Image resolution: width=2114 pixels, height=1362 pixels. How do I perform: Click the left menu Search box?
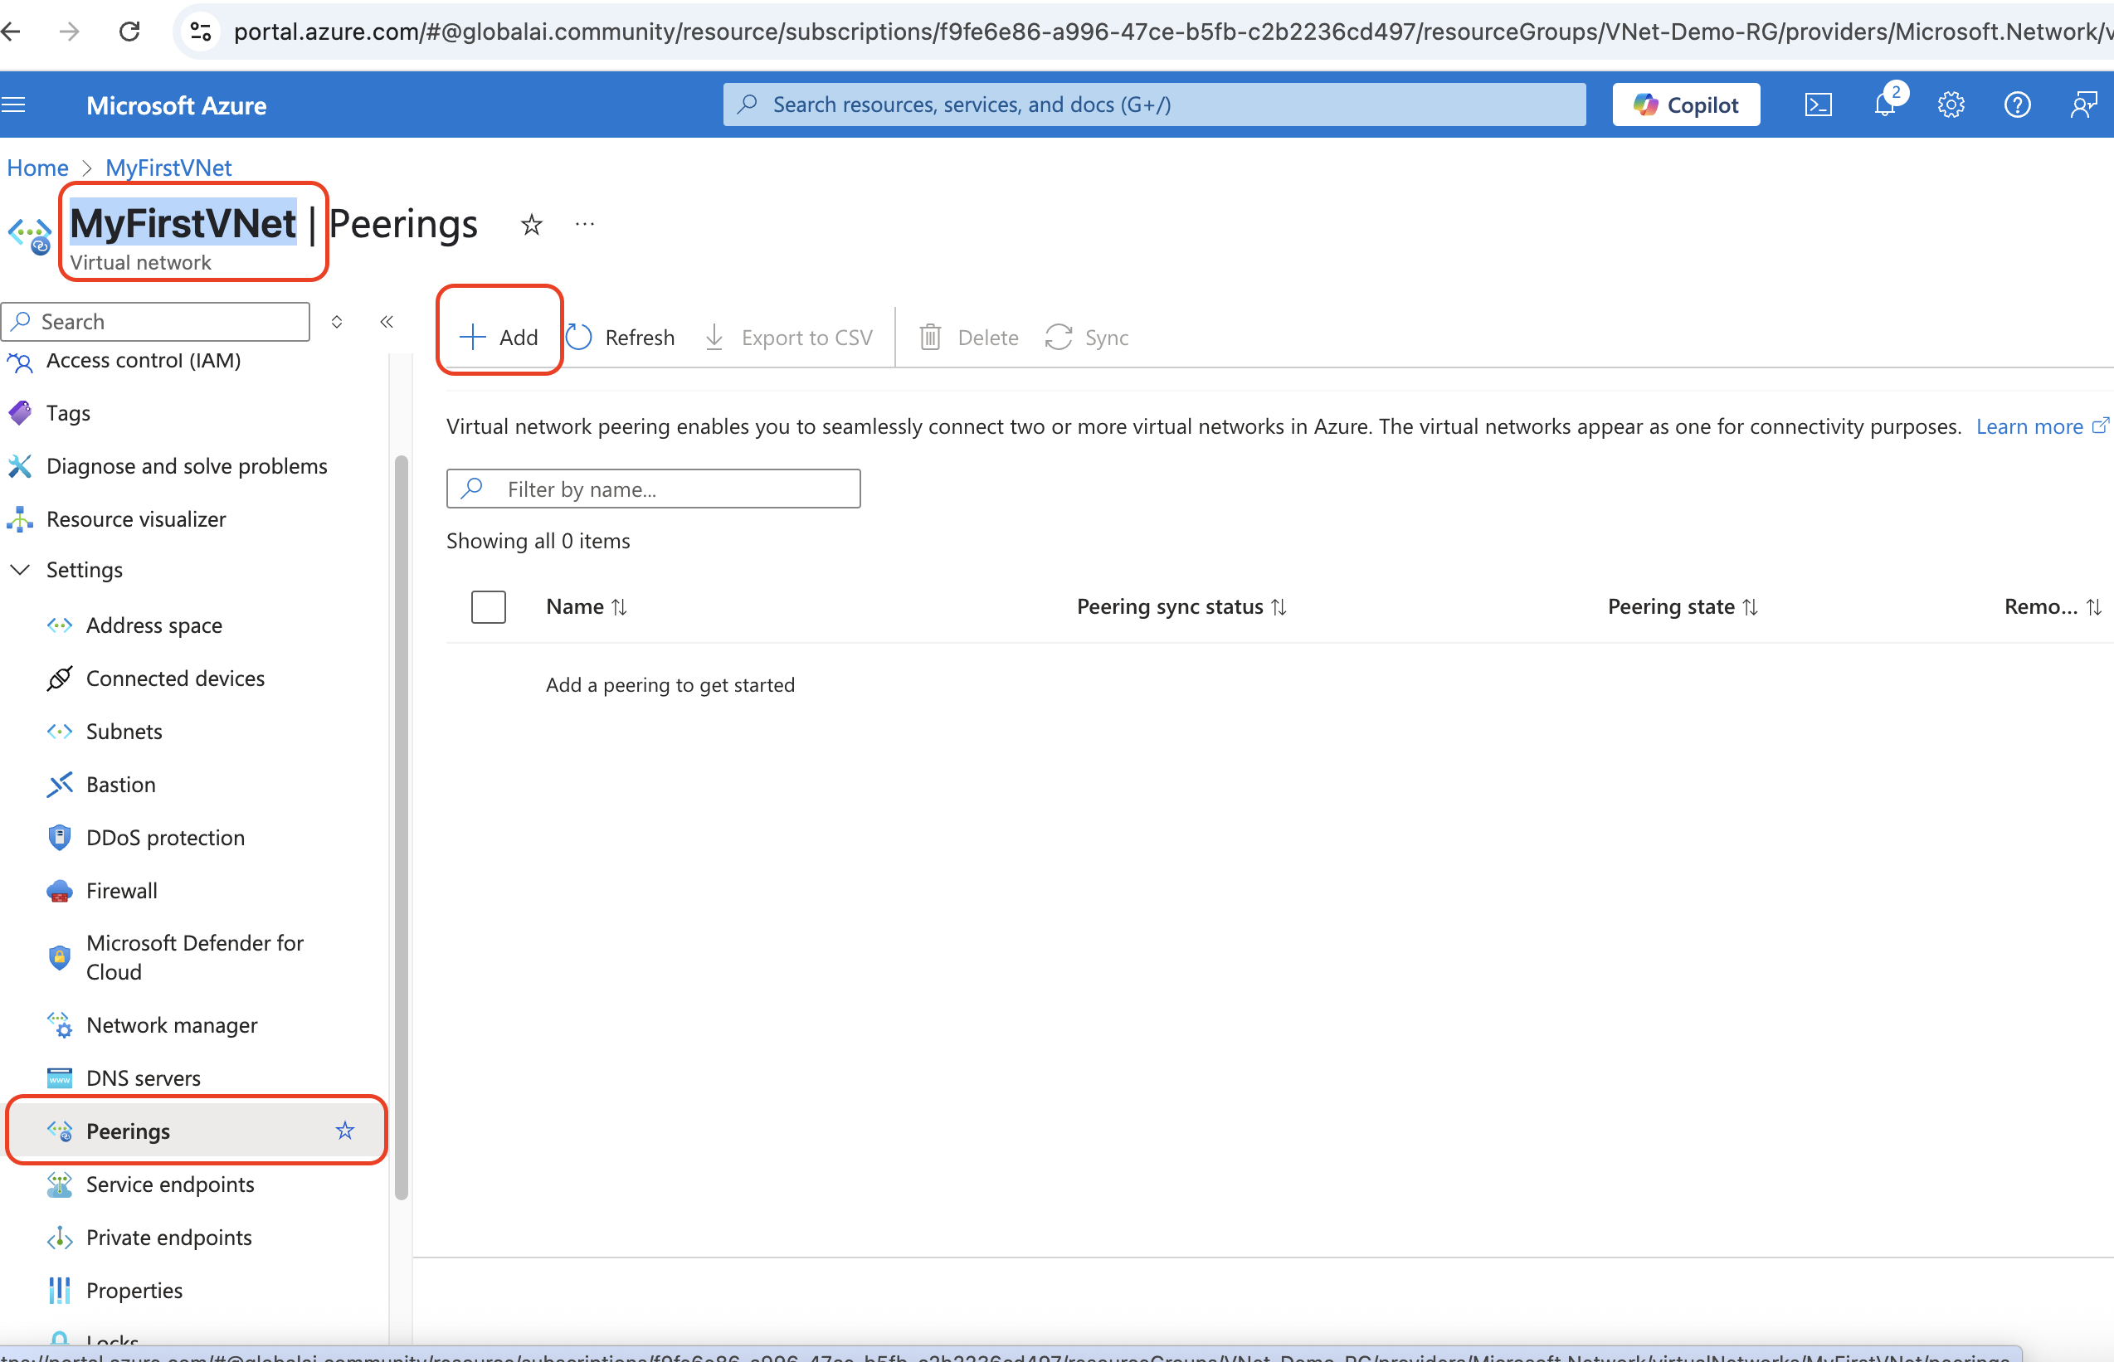[156, 322]
